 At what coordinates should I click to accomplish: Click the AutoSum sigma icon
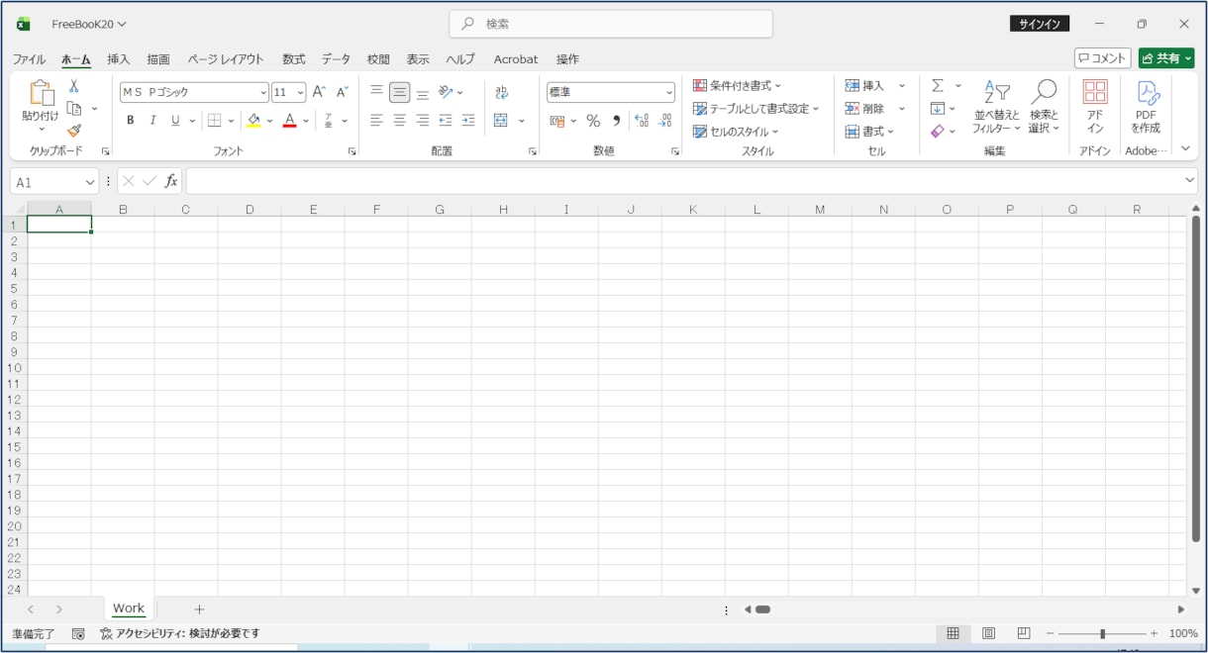coord(938,86)
